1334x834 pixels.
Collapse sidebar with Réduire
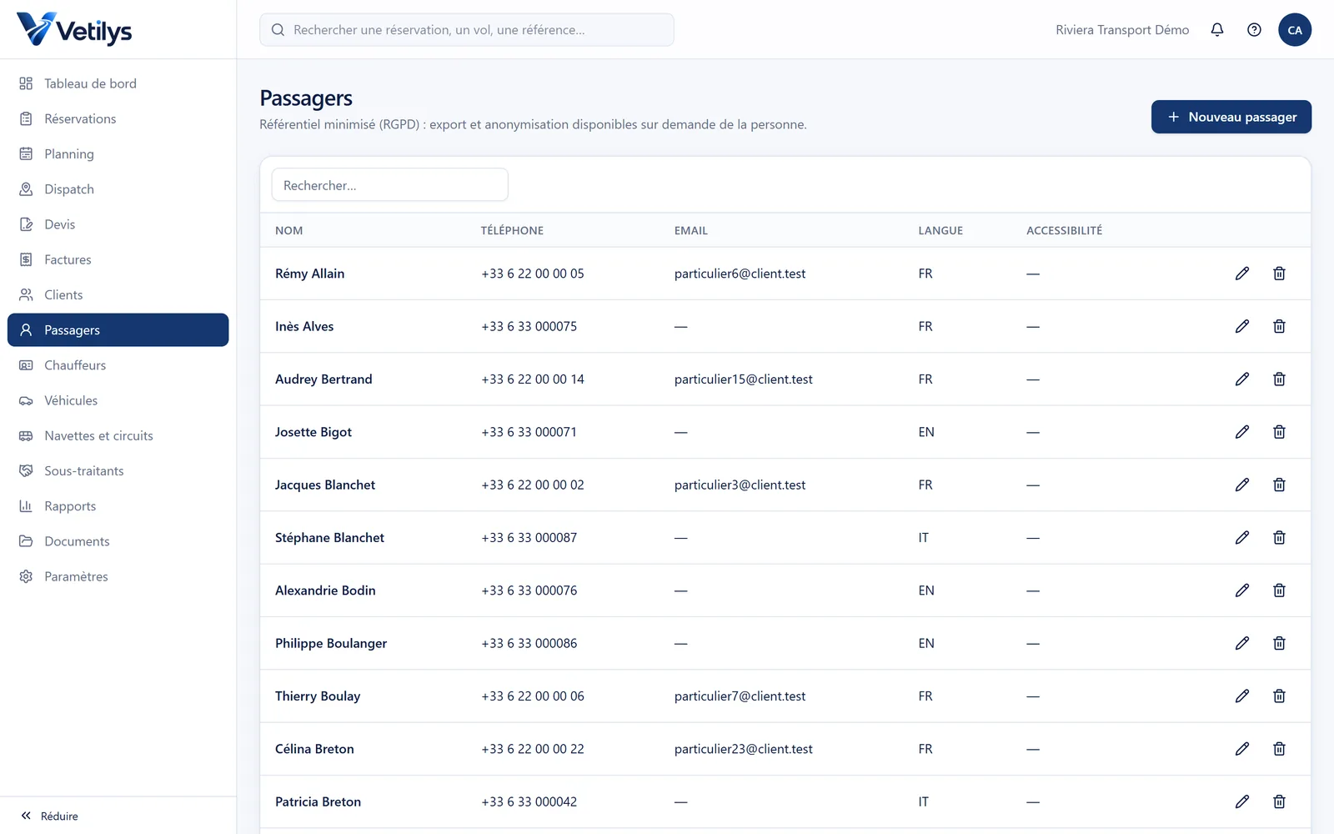point(50,816)
